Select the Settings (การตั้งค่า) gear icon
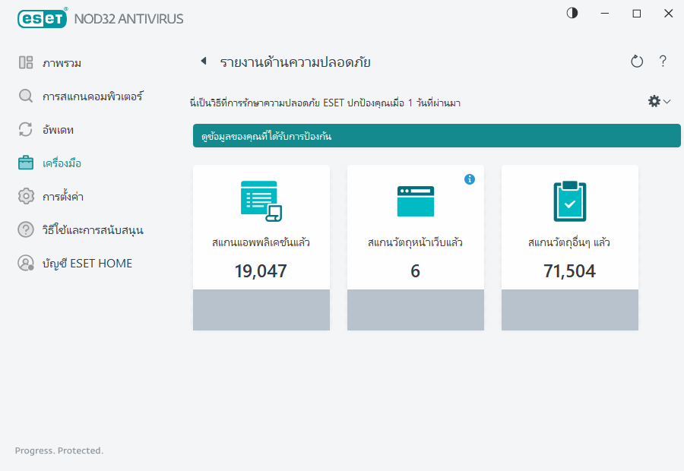Screen dimensions: 684x471 pos(25,196)
